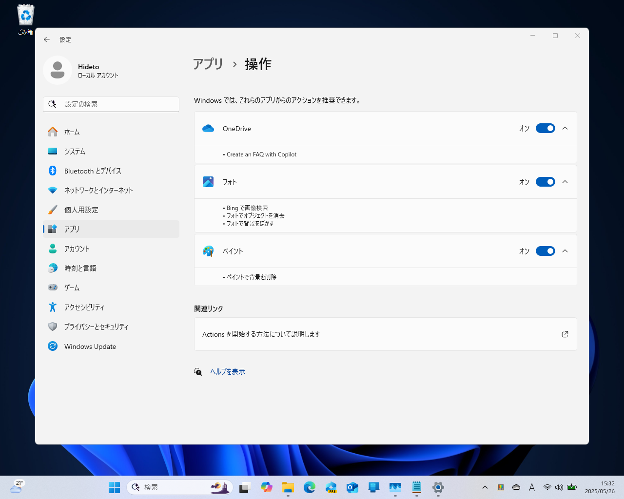Image resolution: width=624 pixels, height=499 pixels.
Task: Click the フォト app icon
Action: [208, 182]
